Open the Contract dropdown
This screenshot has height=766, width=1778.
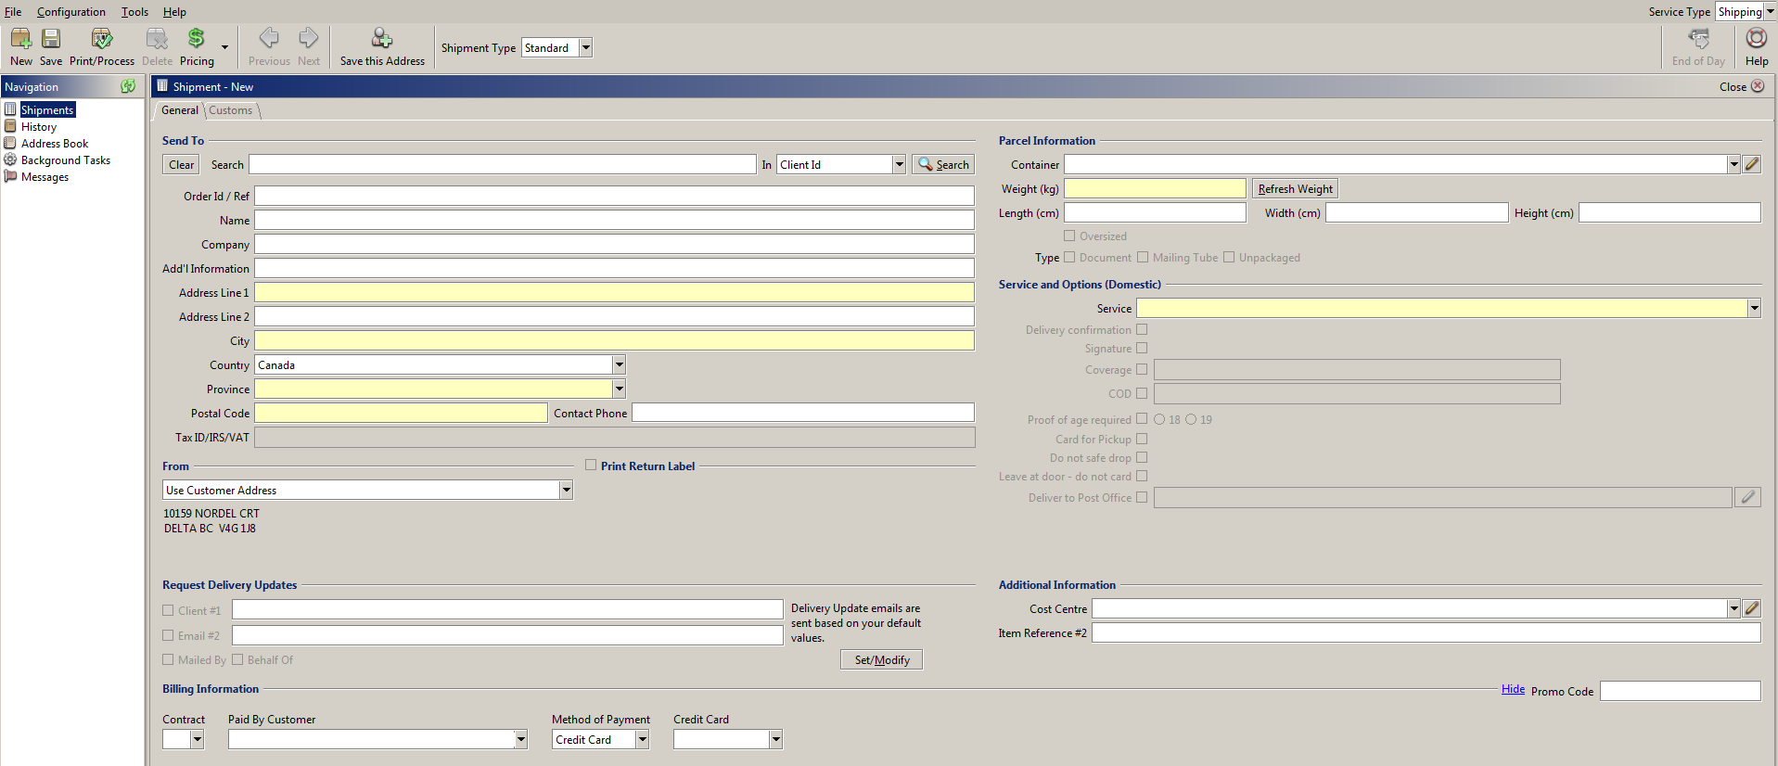point(197,739)
